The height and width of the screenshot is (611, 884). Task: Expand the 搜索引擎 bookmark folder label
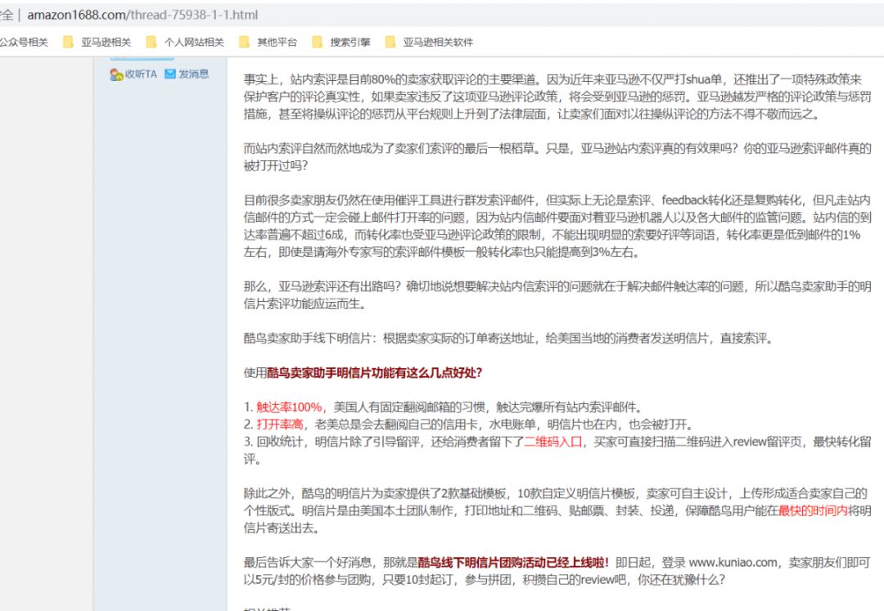[x=350, y=43]
